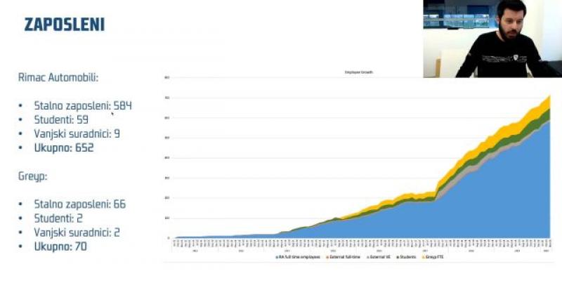Select the Rimac Automobili heading text

click(x=60, y=78)
